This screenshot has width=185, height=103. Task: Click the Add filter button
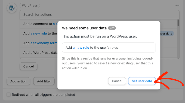point(44,81)
